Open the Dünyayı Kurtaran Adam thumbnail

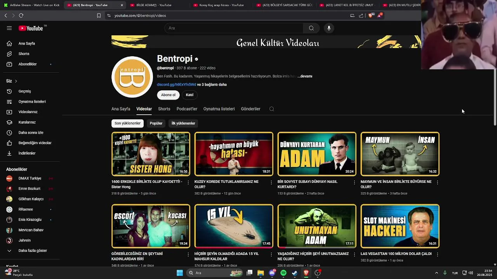click(x=317, y=154)
